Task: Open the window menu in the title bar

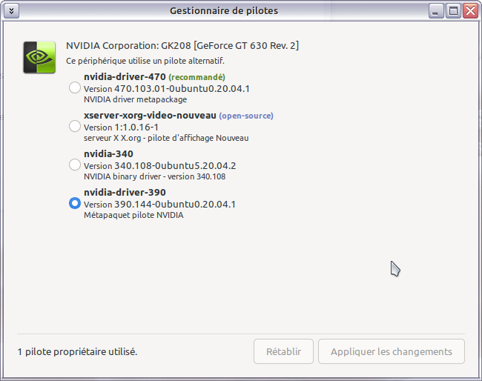Action: click(10, 10)
